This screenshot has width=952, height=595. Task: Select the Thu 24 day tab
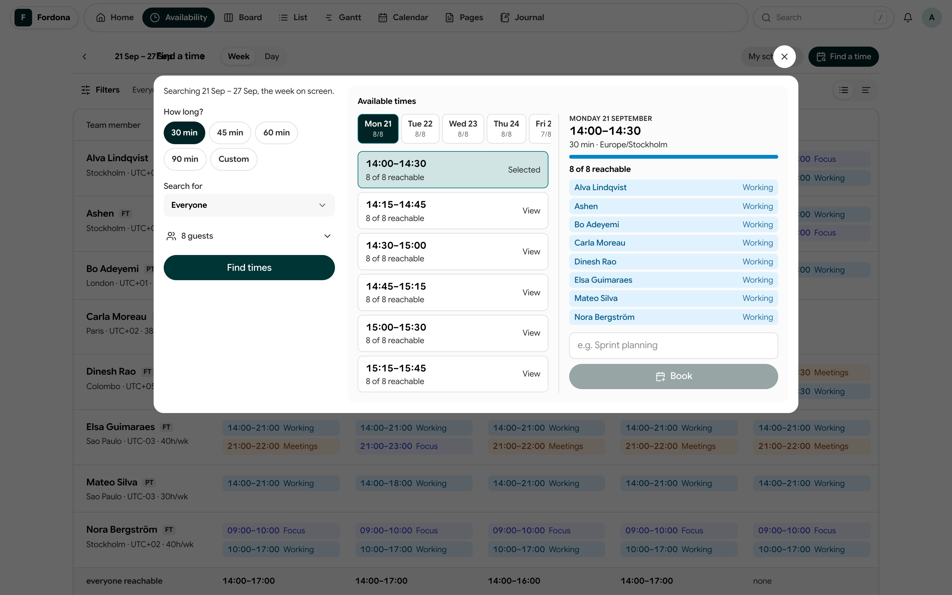tap(506, 129)
